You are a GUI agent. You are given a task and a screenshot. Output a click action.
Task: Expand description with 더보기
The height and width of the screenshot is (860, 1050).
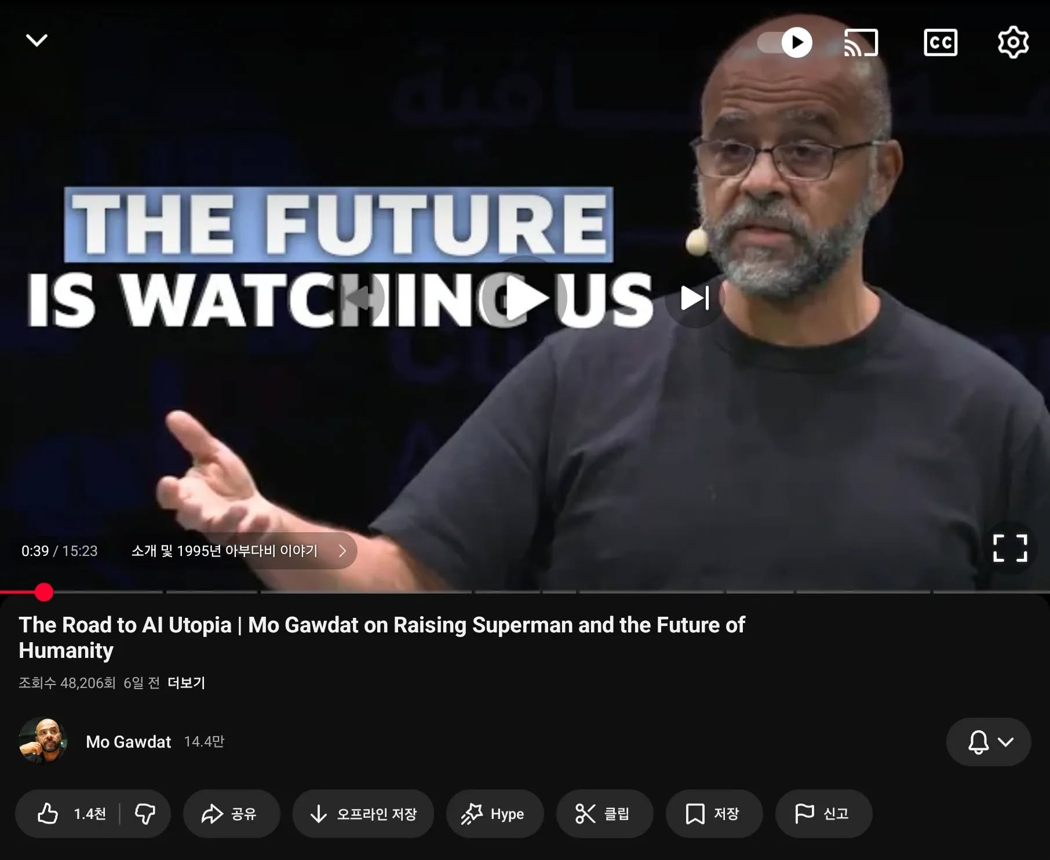point(186,683)
